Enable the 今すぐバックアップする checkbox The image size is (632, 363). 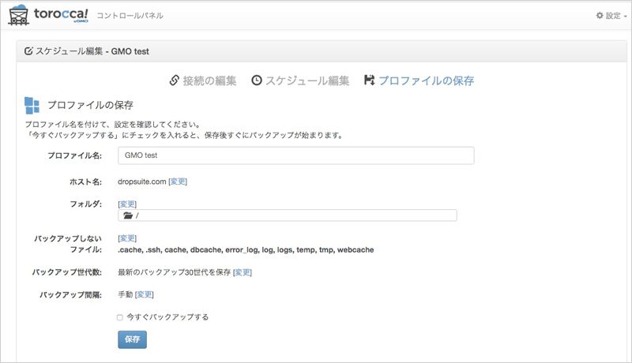120,317
